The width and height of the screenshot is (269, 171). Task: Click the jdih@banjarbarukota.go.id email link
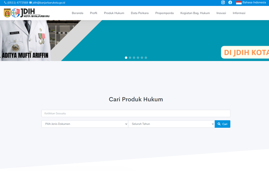point(49,3)
